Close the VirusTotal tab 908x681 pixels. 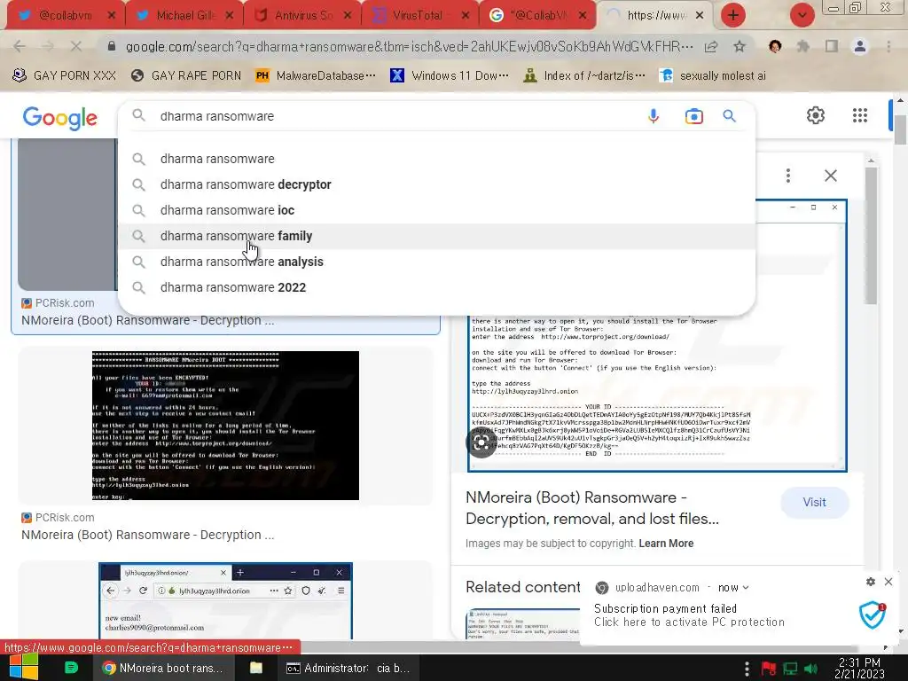(466, 16)
